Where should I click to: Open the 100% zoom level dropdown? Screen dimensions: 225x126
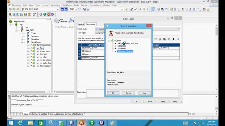[x=76, y=9]
